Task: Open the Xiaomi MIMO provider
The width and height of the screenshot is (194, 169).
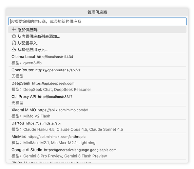Action: pyautogui.click(x=97, y=113)
